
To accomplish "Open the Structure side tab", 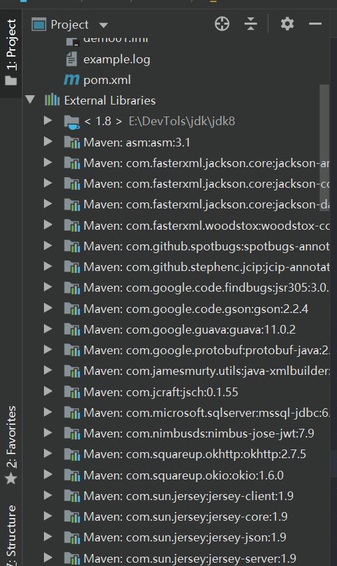I will pos(11,535).
